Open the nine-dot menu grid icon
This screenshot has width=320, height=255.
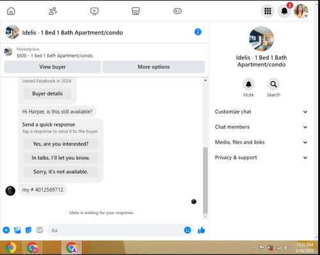pos(268,11)
